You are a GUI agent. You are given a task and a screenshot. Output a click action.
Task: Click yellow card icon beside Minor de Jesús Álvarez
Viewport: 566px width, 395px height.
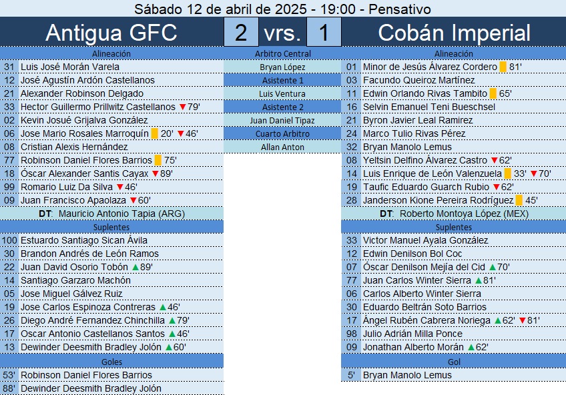click(x=503, y=67)
